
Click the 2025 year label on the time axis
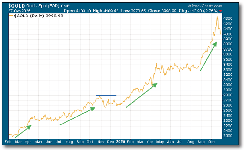[x=120, y=142]
